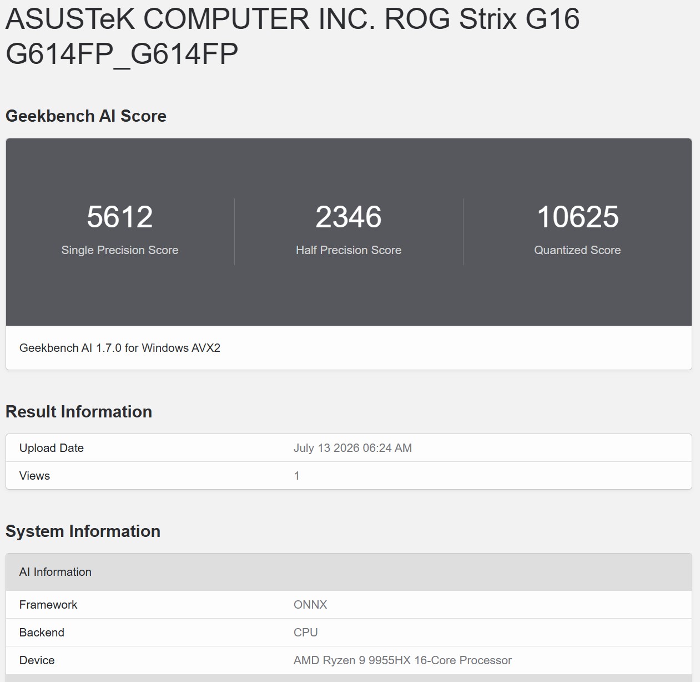
Task: Select the Views count value 1
Action: pos(296,476)
